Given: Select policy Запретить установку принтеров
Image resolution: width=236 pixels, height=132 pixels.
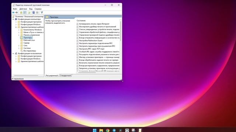Looking at the screenshot, I should [99, 69].
